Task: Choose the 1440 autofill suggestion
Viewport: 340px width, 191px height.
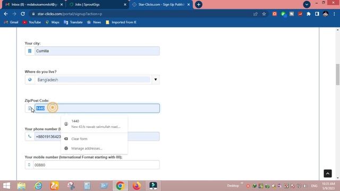Action: tap(95, 124)
